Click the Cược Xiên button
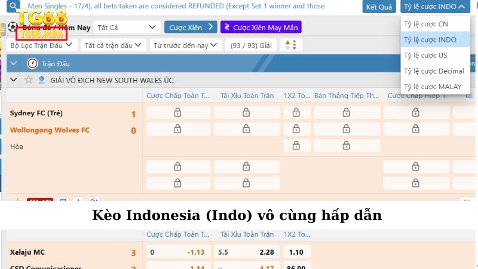The height and width of the screenshot is (269, 478). click(x=191, y=27)
